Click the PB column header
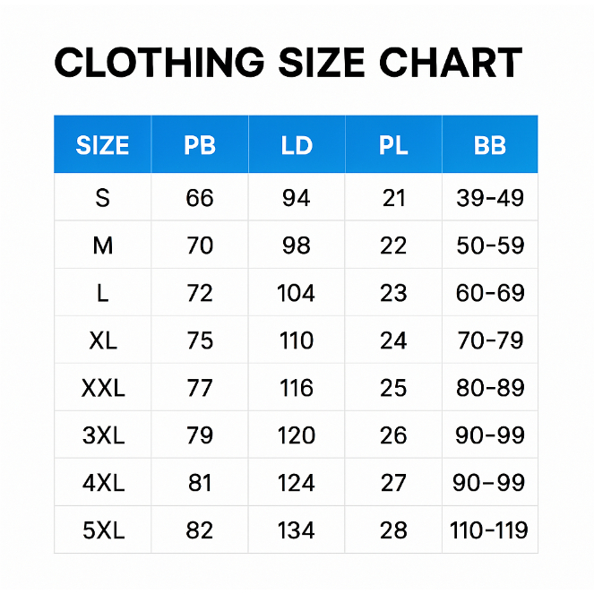The image size is (594, 594). [x=200, y=145]
